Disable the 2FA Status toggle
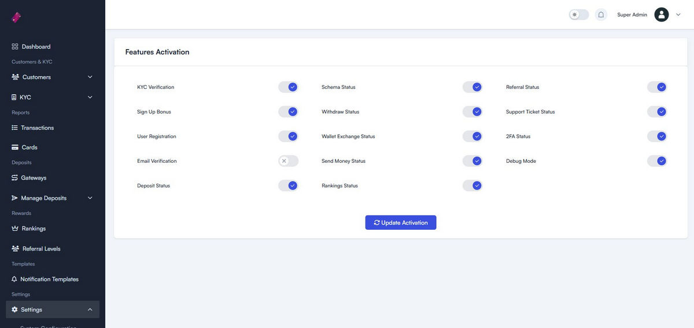The width and height of the screenshot is (694, 328). (657, 136)
